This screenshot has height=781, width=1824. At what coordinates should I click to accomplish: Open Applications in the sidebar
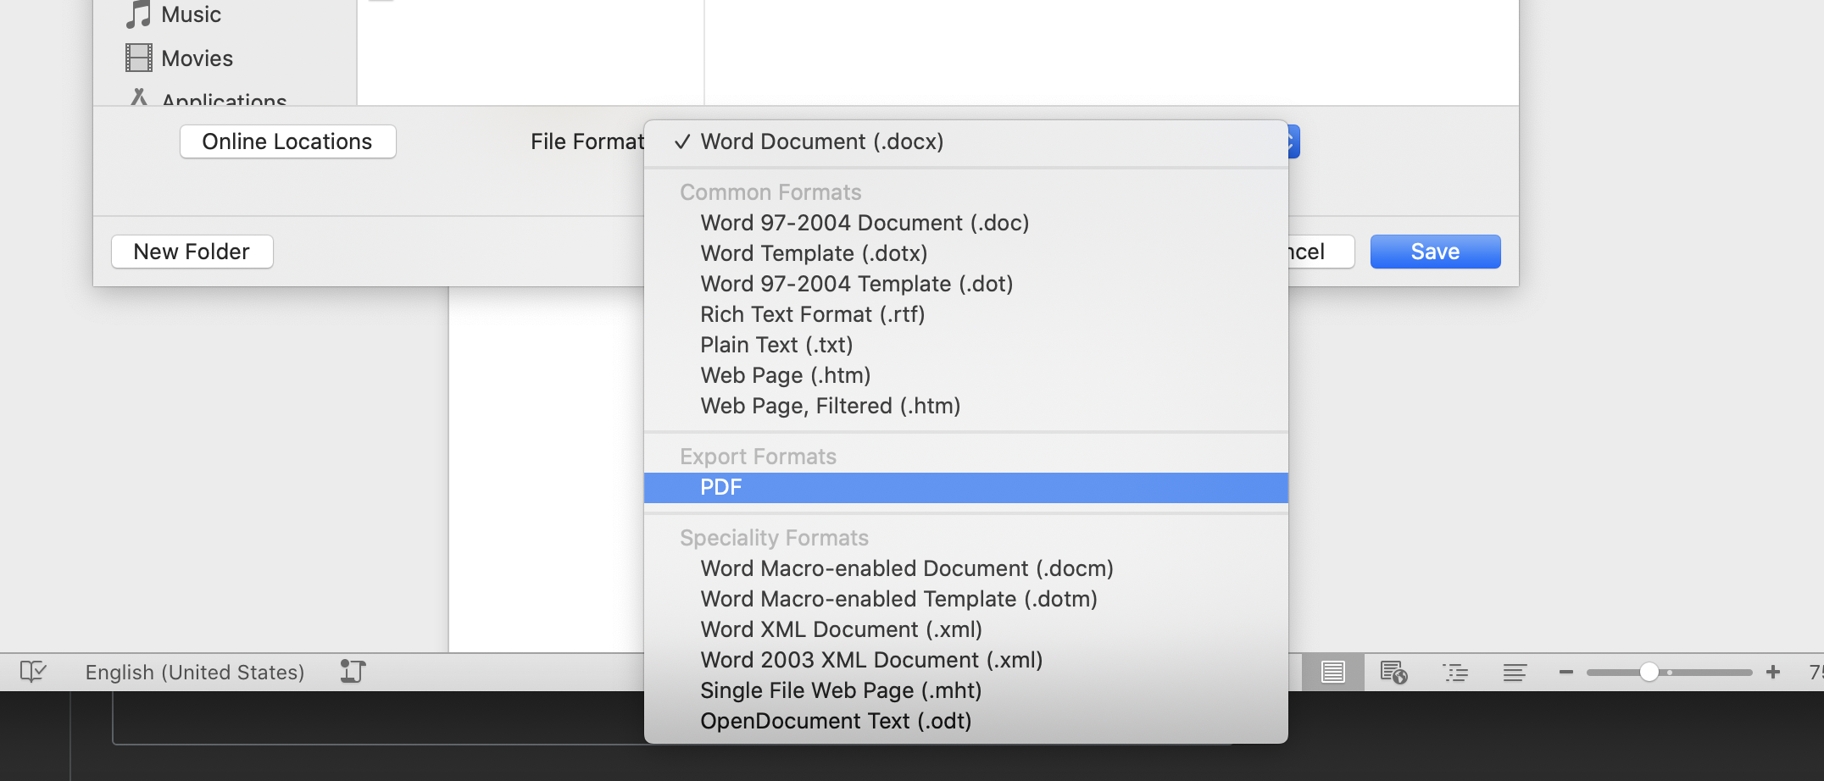(x=224, y=99)
